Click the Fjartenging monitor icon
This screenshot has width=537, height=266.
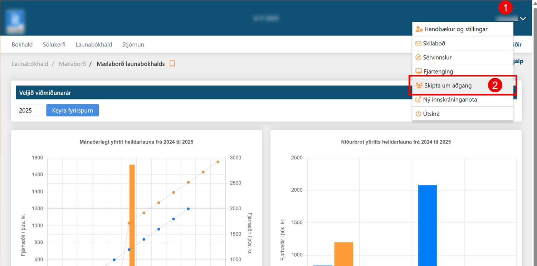coord(418,72)
